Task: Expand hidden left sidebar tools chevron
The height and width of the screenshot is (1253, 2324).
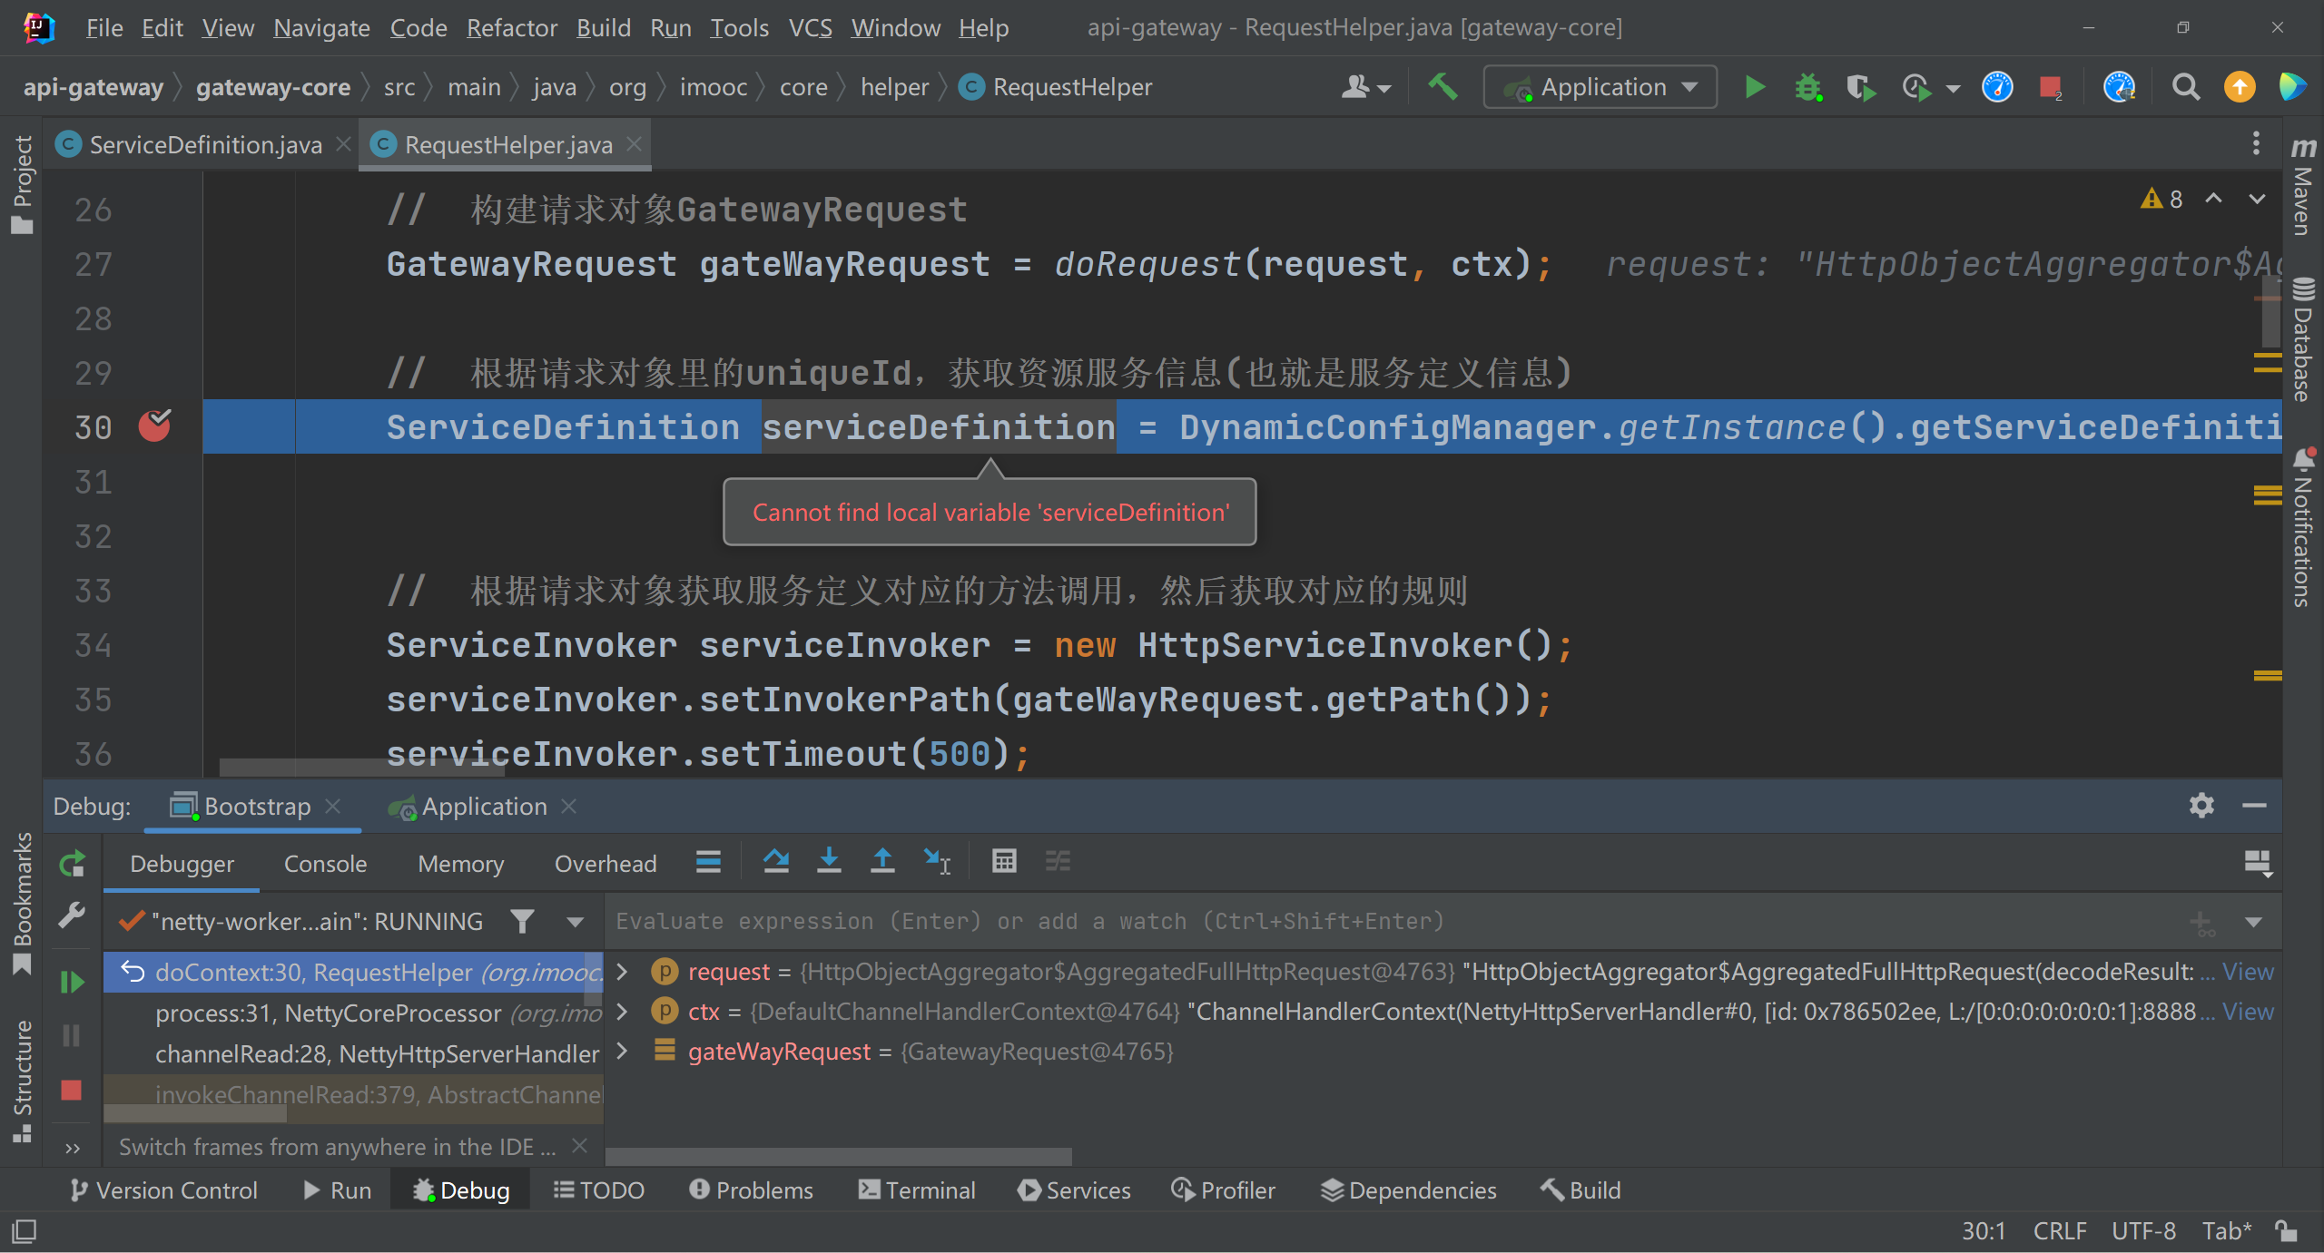Action: 73,1149
